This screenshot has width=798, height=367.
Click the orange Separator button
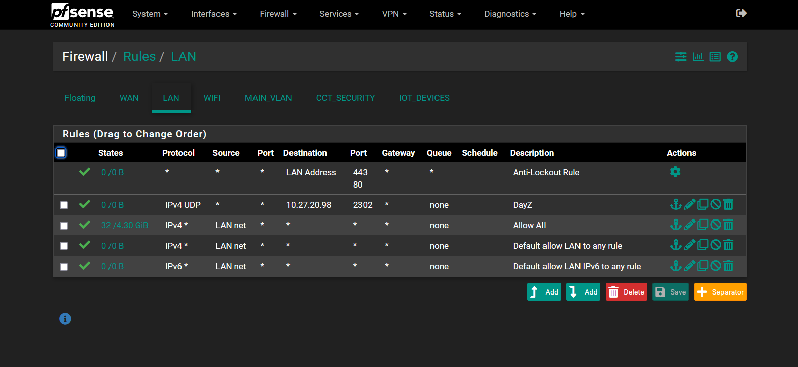[720, 292]
